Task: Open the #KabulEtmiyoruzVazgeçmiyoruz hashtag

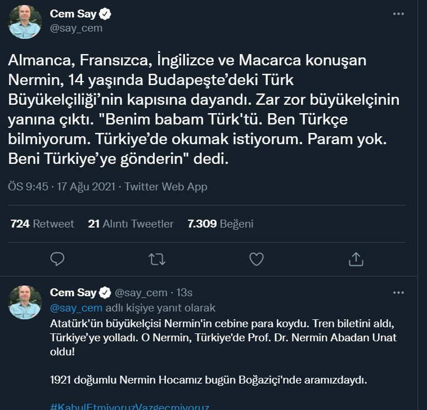Action: [x=130, y=406]
